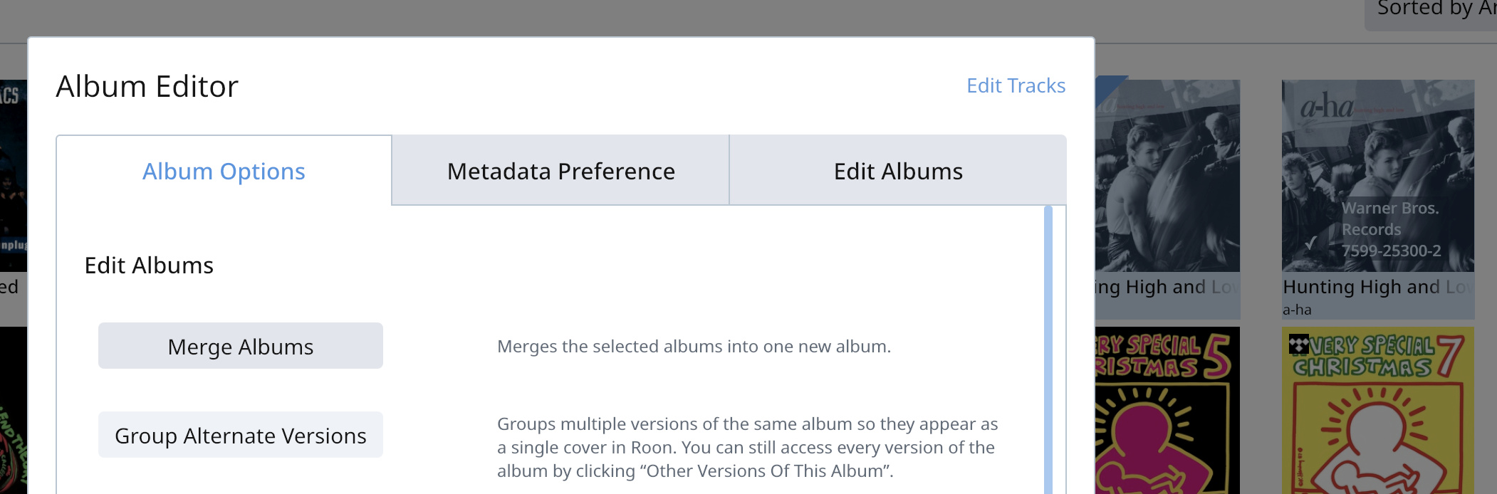This screenshot has width=1497, height=494.
Task: Open the Edit Tracks link
Action: [x=1016, y=85]
